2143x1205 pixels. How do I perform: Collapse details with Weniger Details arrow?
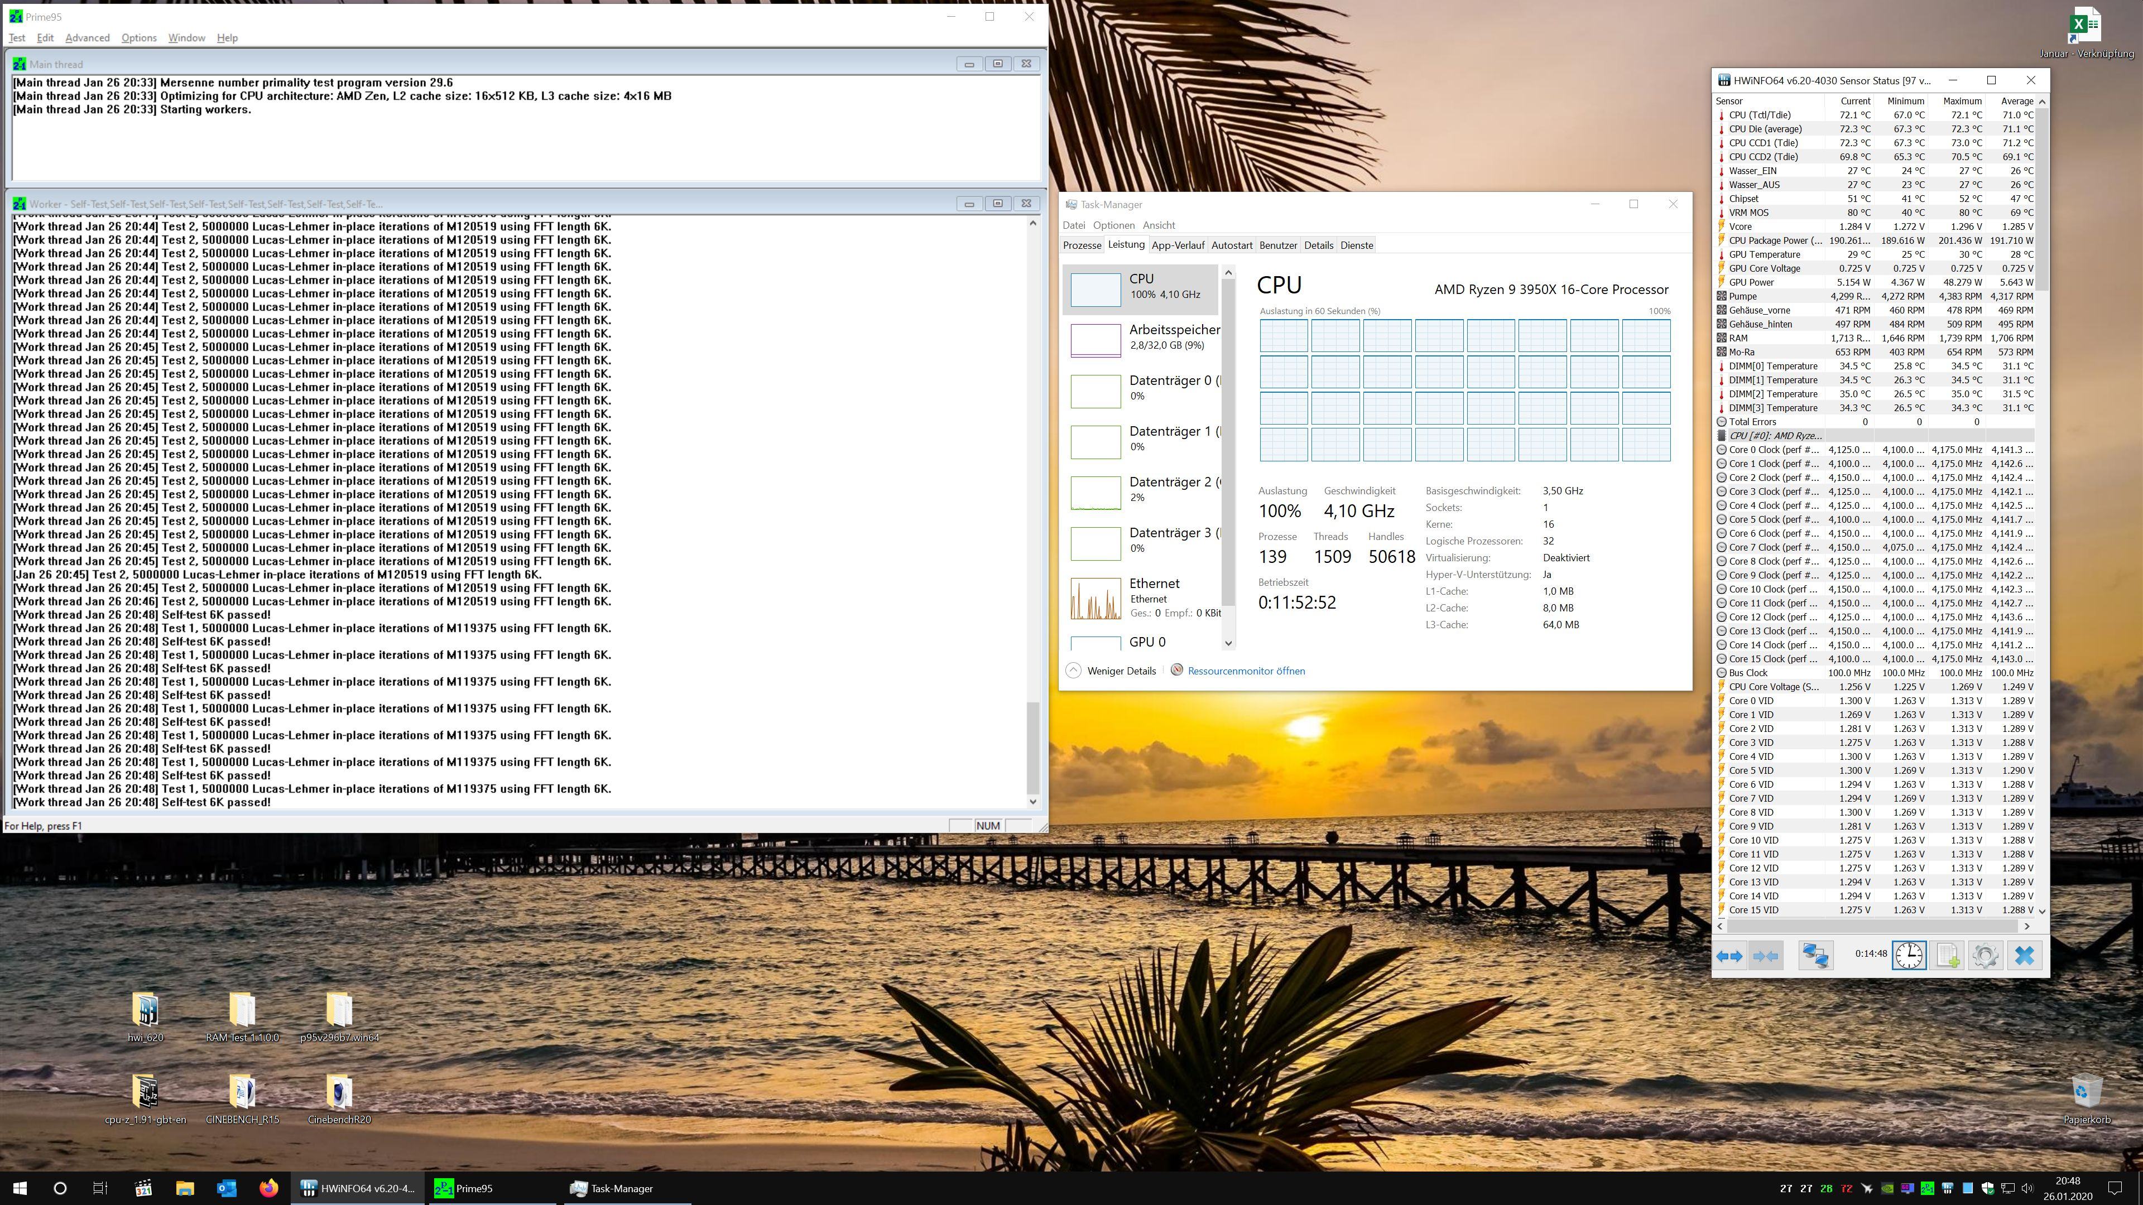1073,671
